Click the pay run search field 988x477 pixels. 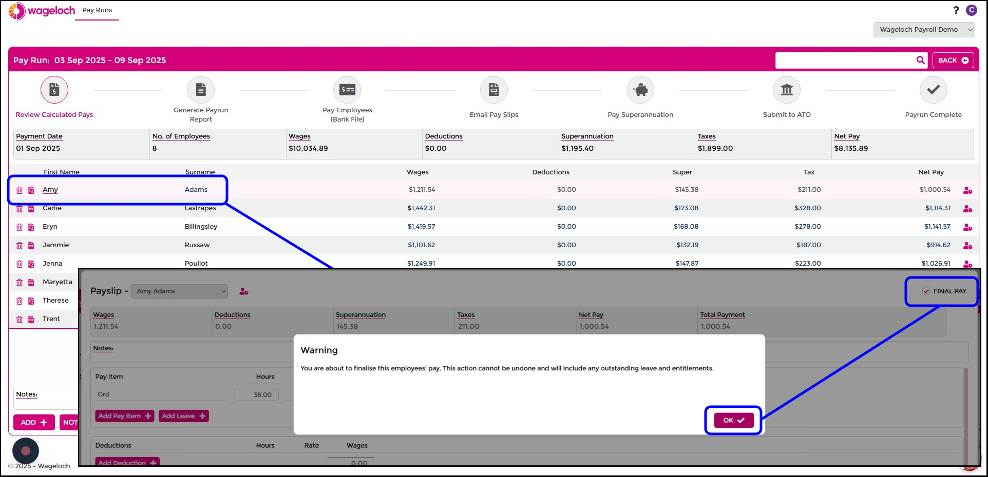[x=845, y=61]
